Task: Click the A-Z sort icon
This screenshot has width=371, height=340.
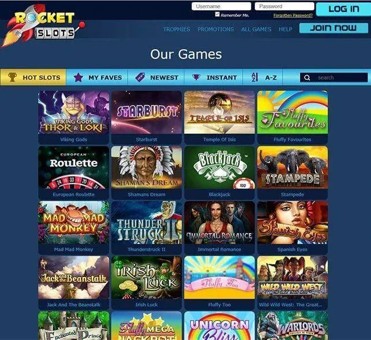Action: (x=255, y=77)
